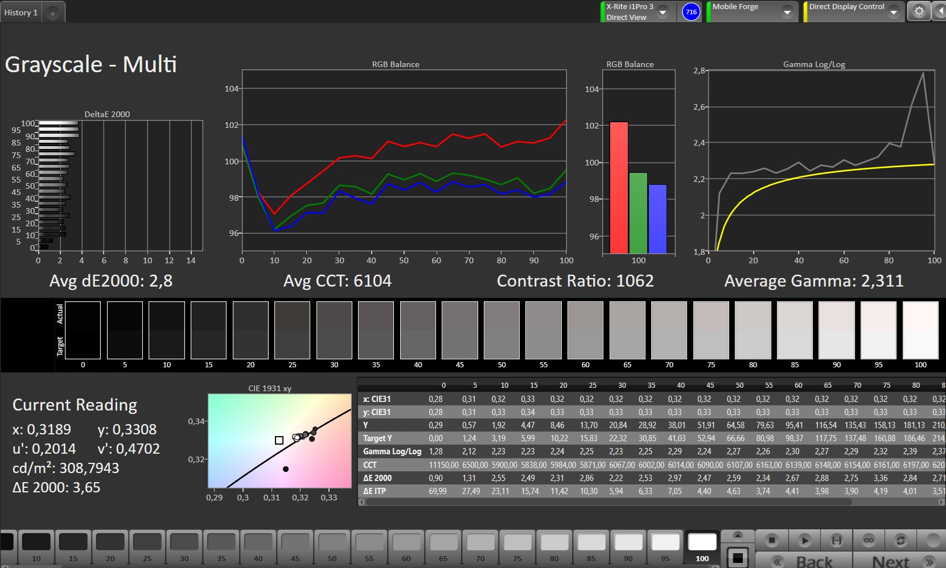The height and width of the screenshot is (568, 946).
Task: Click the left-arrow panel collapse icon
Action: (939, 11)
